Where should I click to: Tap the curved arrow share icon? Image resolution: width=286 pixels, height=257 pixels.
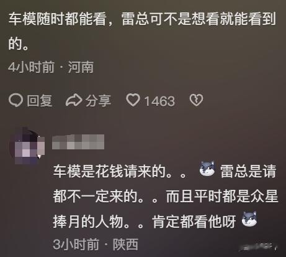(74, 100)
